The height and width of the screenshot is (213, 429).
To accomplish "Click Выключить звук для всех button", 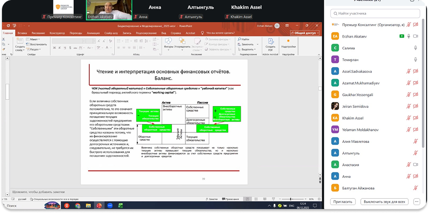I will tap(385, 202).
